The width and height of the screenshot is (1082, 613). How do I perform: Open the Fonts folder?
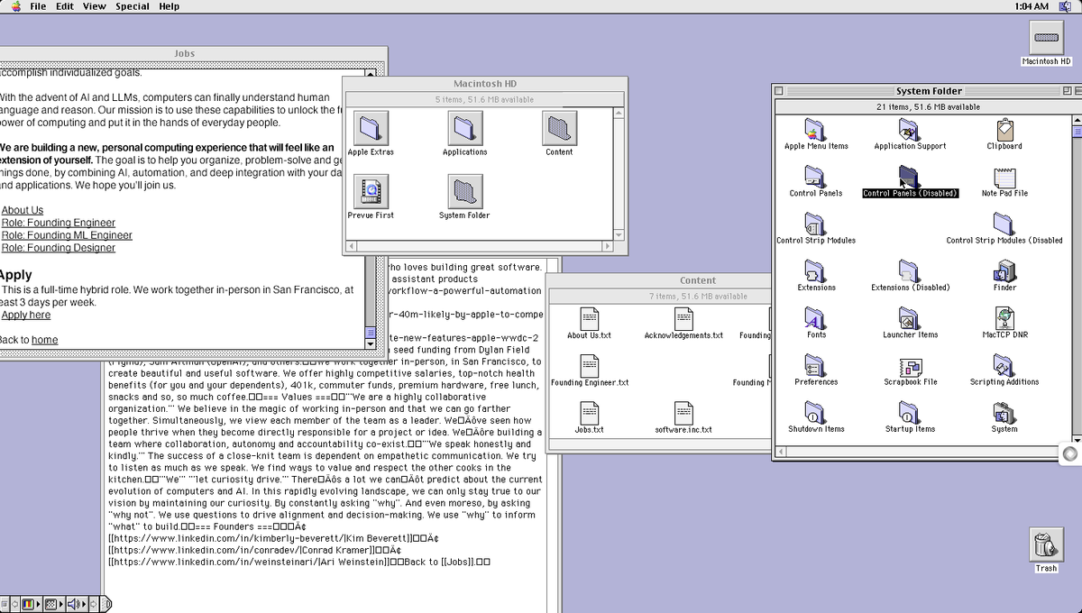[x=816, y=316]
